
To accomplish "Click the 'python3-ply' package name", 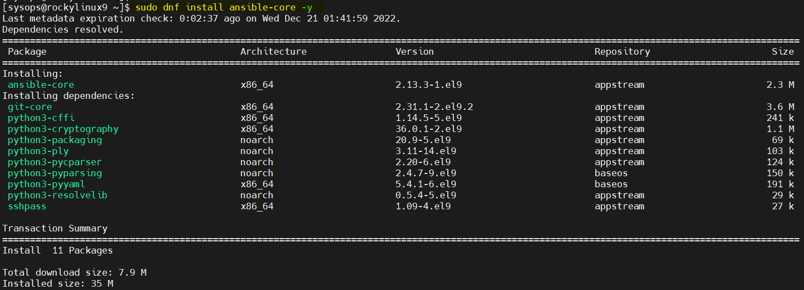I will [x=38, y=151].
